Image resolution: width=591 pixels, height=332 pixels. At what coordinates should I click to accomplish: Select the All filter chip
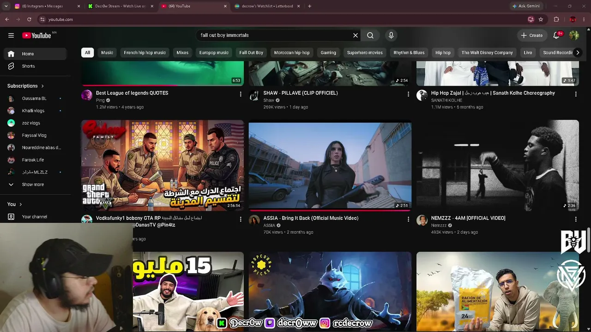pyautogui.click(x=87, y=53)
